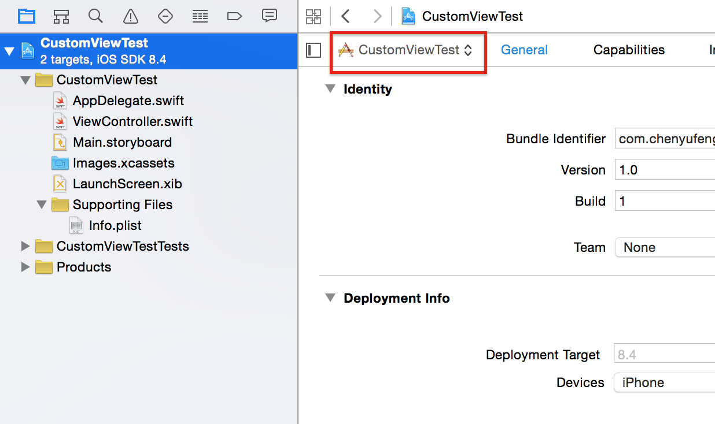The height and width of the screenshot is (424, 715).
Task: Collapse the CustomViewTest project root triangle
Action: (9, 51)
